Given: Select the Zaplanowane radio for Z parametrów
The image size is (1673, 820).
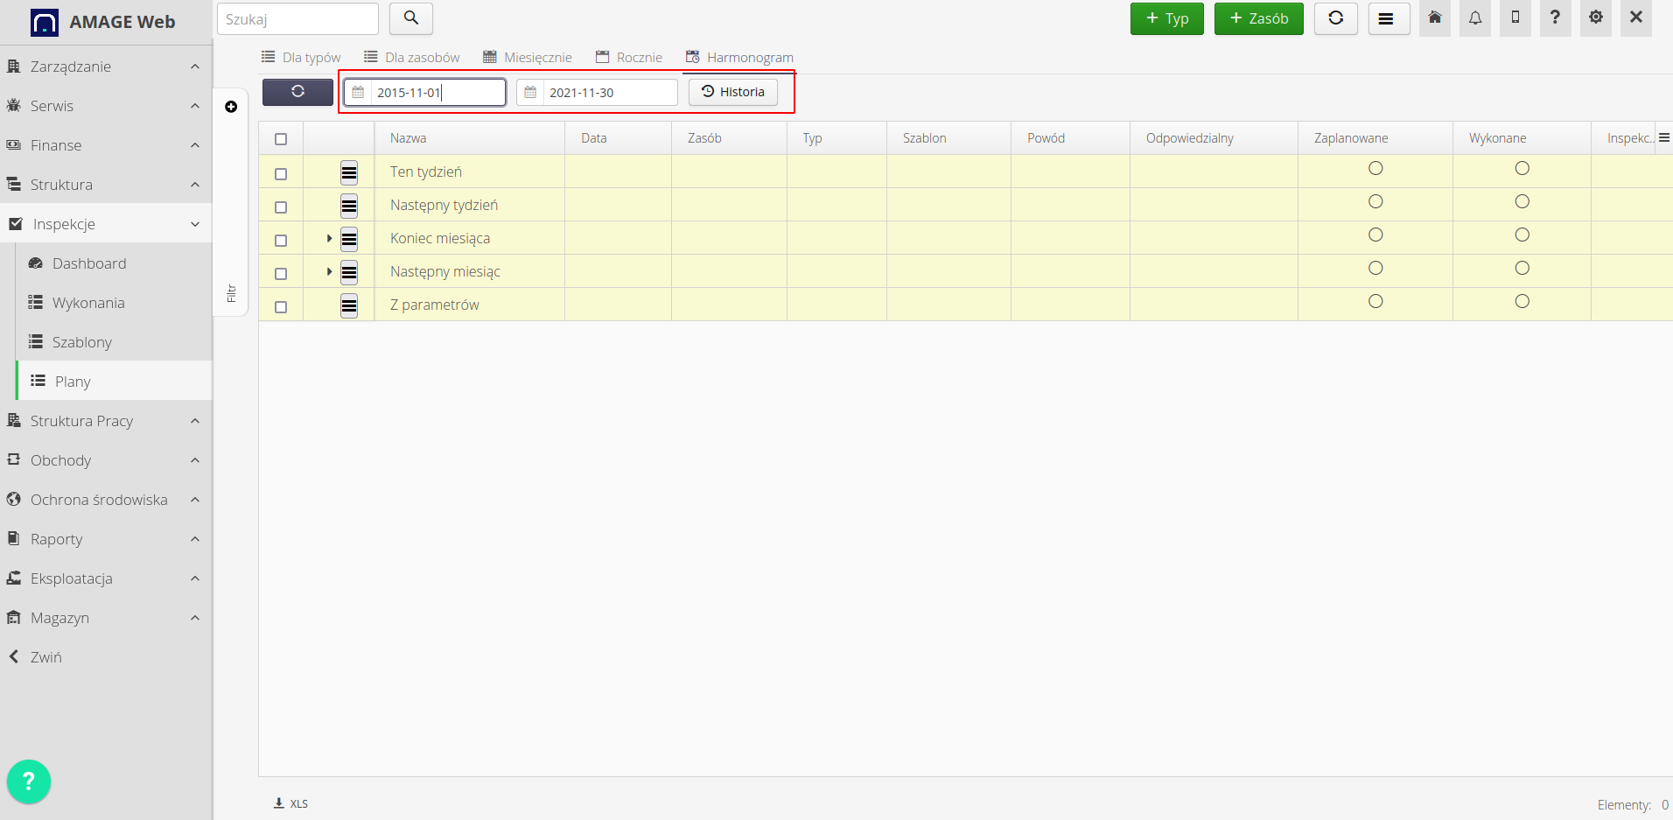Looking at the screenshot, I should [x=1375, y=301].
